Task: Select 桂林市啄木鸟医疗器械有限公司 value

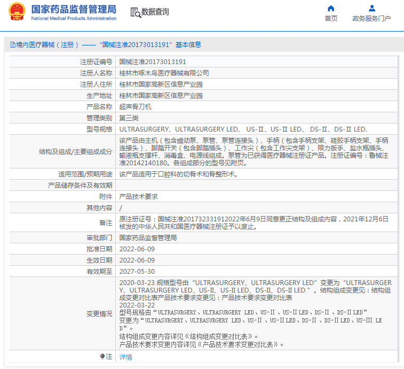Action: point(164,73)
